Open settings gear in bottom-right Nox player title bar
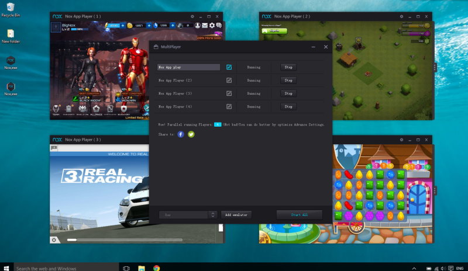Viewport: 468px width, 271px height. [x=401, y=140]
